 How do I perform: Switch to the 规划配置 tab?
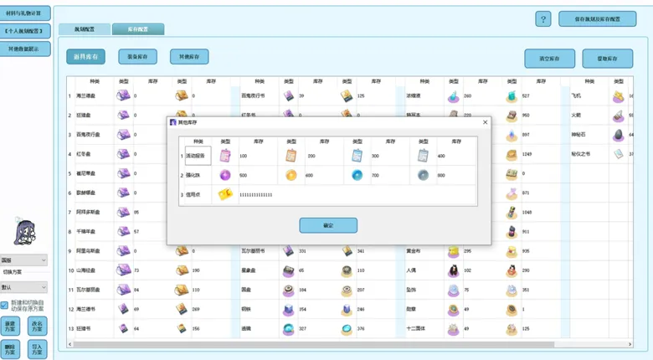tap(85, 29)
